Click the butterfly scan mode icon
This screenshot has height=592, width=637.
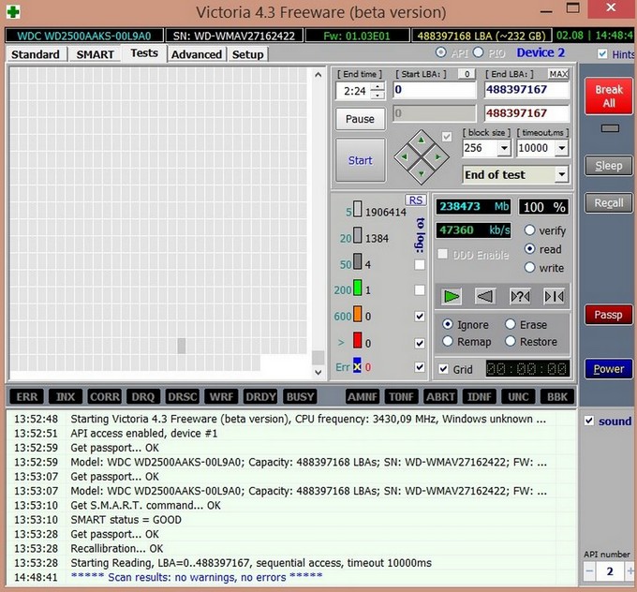click(554, 297)
